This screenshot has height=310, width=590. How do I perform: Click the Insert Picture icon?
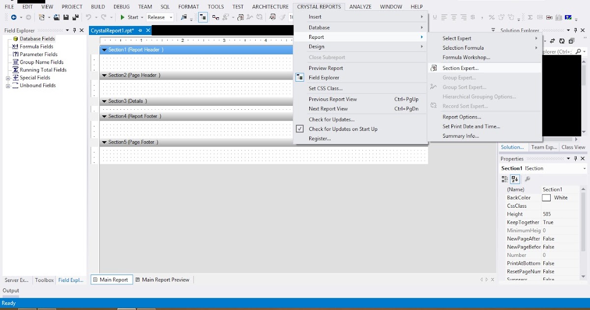(568, 18)
